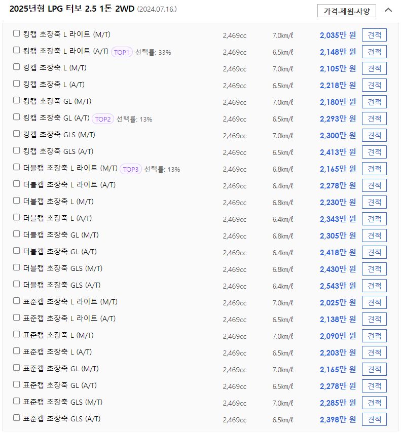Check 더블캡 초장축 L 라이트 (A/T) checkbox

[17, 184]
